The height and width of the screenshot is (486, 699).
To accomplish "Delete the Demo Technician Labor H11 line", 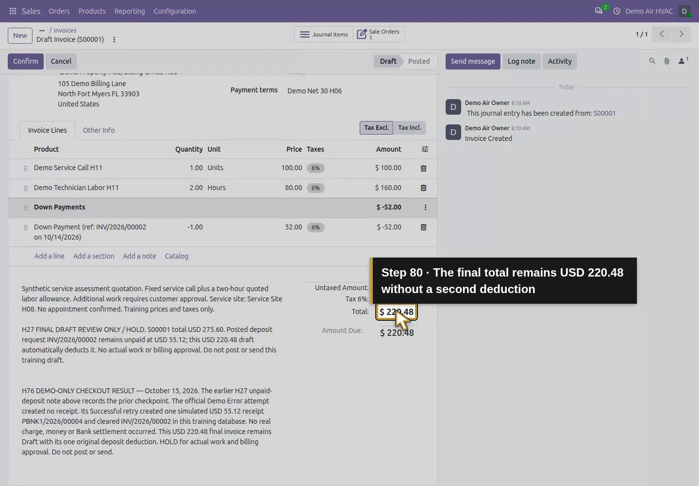I will pyautogui.click(x=423, y=188).
